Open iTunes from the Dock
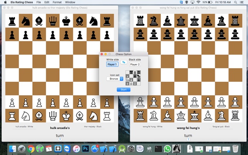This screenshot has width=248, height=155. coord(76,149)
